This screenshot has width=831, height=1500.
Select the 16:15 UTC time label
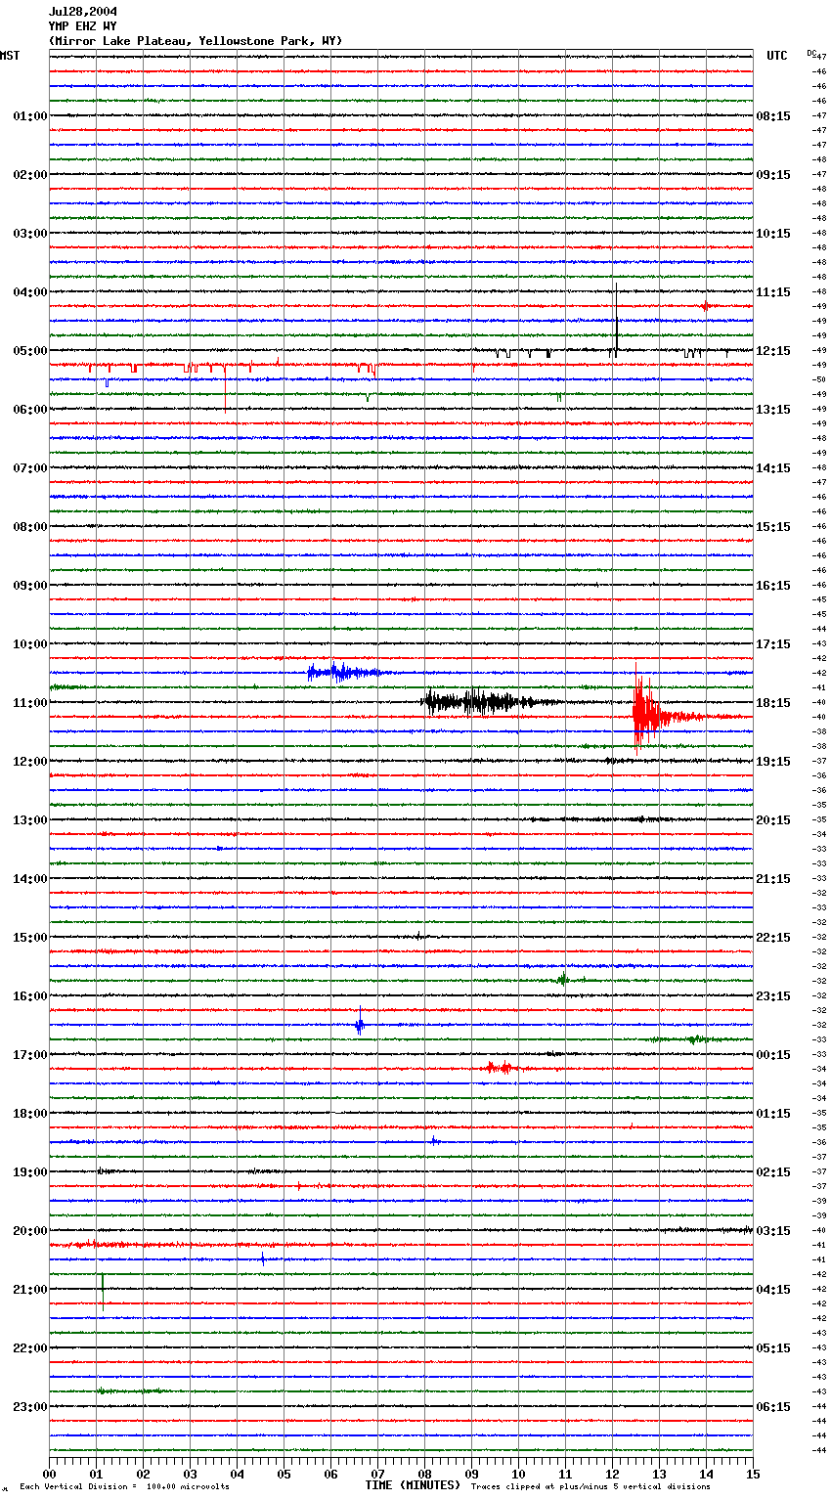(773, 586)
